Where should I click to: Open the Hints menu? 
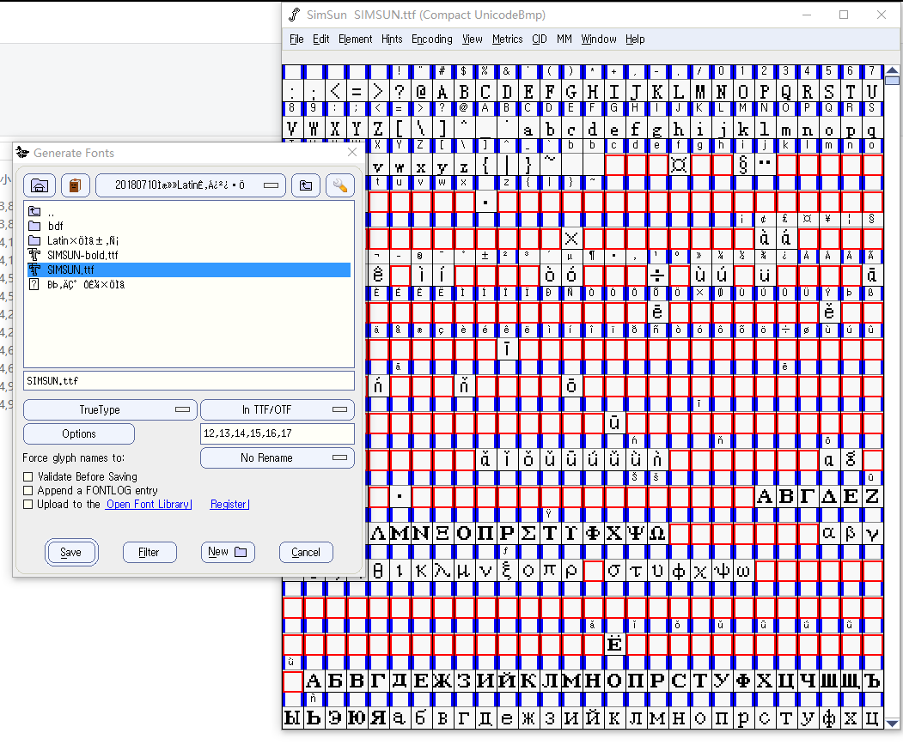click(x=392, y=39)
